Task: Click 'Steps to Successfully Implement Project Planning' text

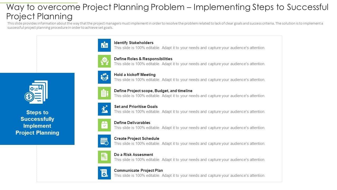Action: pyautogui.click(x=37, y=123)
